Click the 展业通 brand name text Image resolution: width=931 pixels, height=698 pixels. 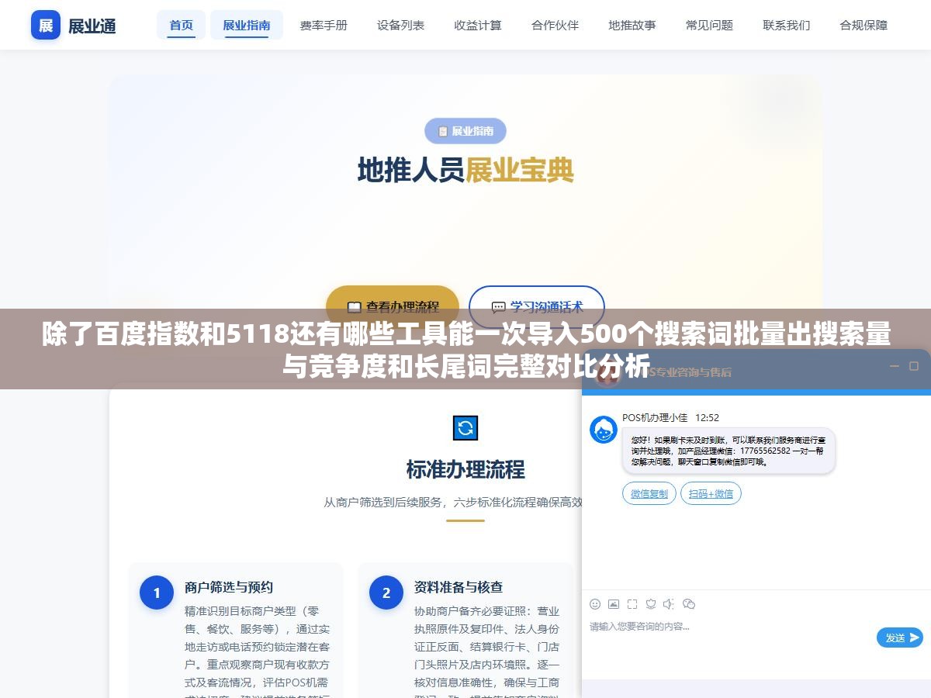click(92, 26)
